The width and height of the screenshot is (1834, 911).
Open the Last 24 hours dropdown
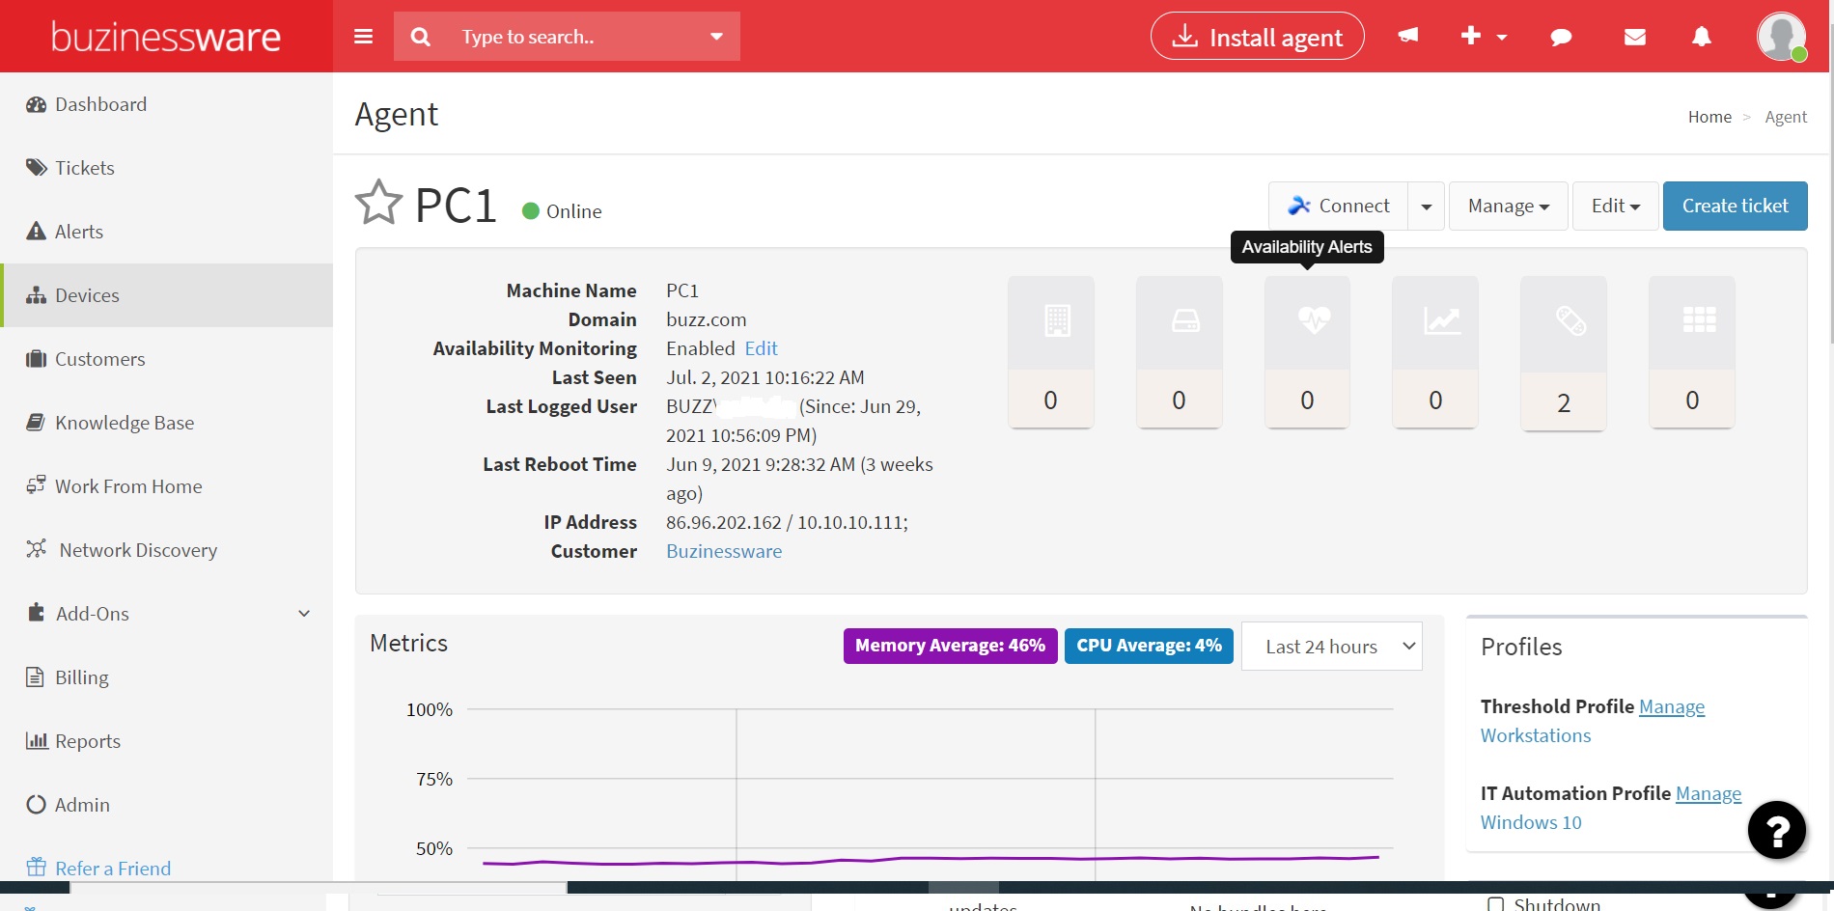1331,646
